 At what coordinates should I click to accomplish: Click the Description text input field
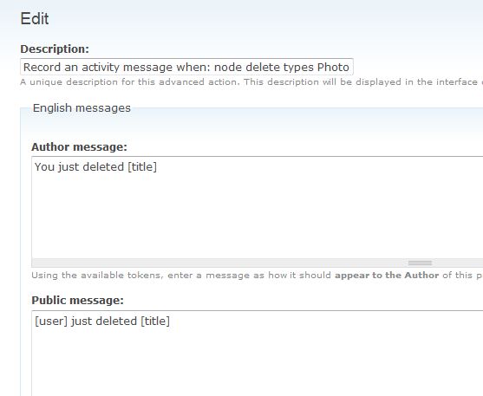pyautogui.click(x=186, y=67)
